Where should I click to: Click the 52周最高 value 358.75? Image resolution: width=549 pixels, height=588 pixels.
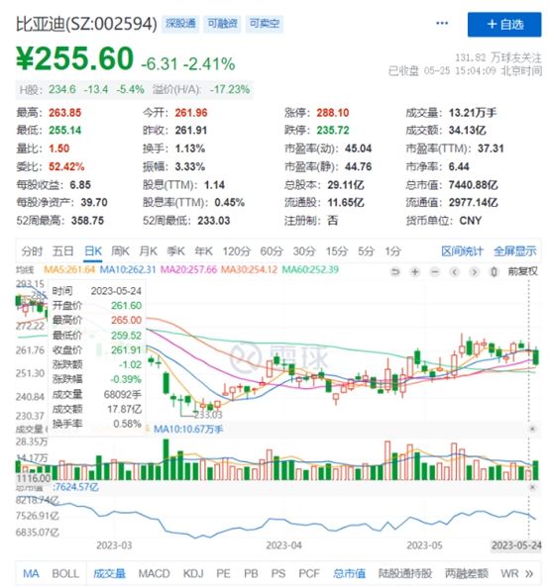pyautogui.click(x=87, y=221)
